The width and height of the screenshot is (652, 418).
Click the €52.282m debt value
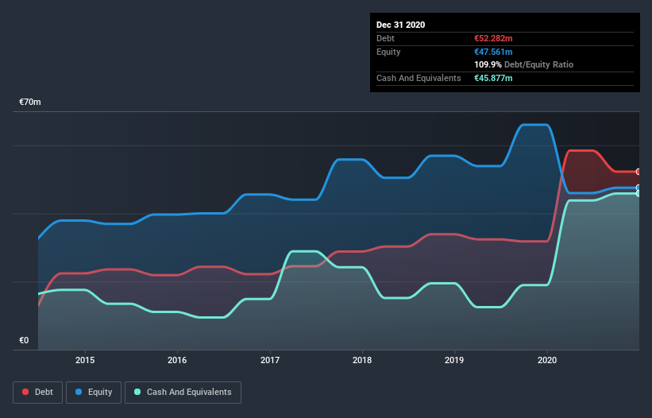(x=493, y=38)
